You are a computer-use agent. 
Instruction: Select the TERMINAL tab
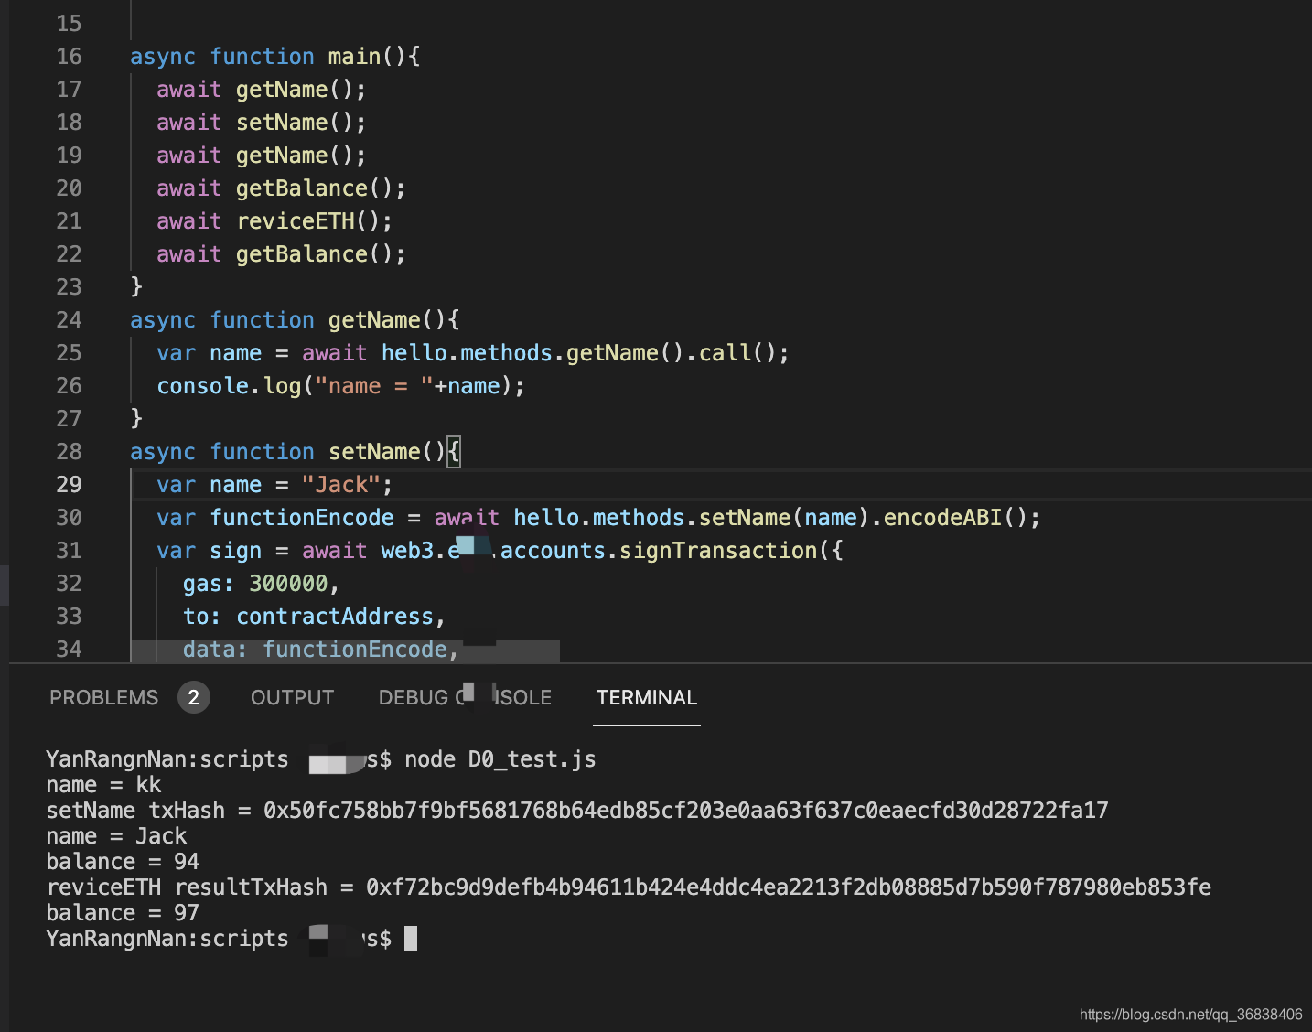(646, 697)
